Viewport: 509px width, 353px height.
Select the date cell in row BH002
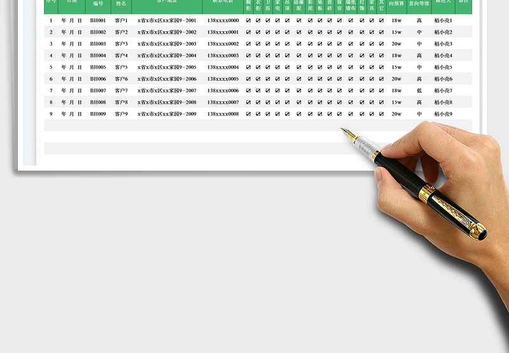tap(71, 32)
